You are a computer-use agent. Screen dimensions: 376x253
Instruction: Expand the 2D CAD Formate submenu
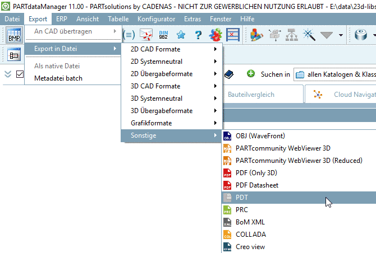172,49
